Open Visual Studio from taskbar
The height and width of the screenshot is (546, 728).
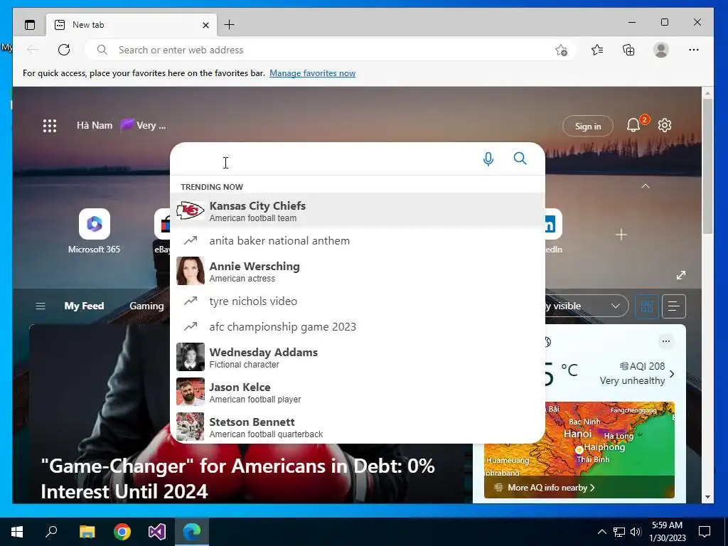(x=157, y=532)
